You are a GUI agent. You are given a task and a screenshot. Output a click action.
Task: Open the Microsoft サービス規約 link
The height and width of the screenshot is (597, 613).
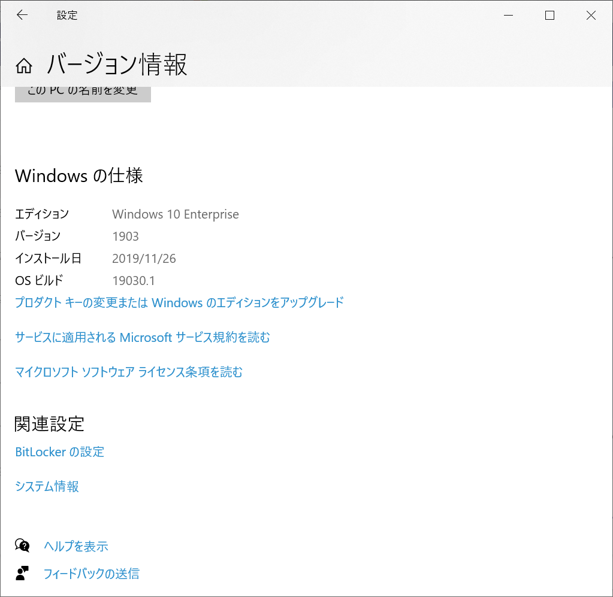tap(142, 337)
